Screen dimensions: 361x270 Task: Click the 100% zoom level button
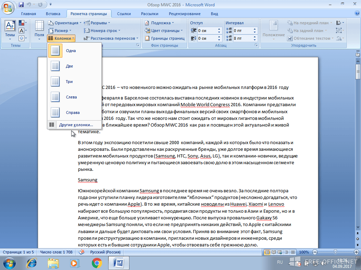click(304, 252)
